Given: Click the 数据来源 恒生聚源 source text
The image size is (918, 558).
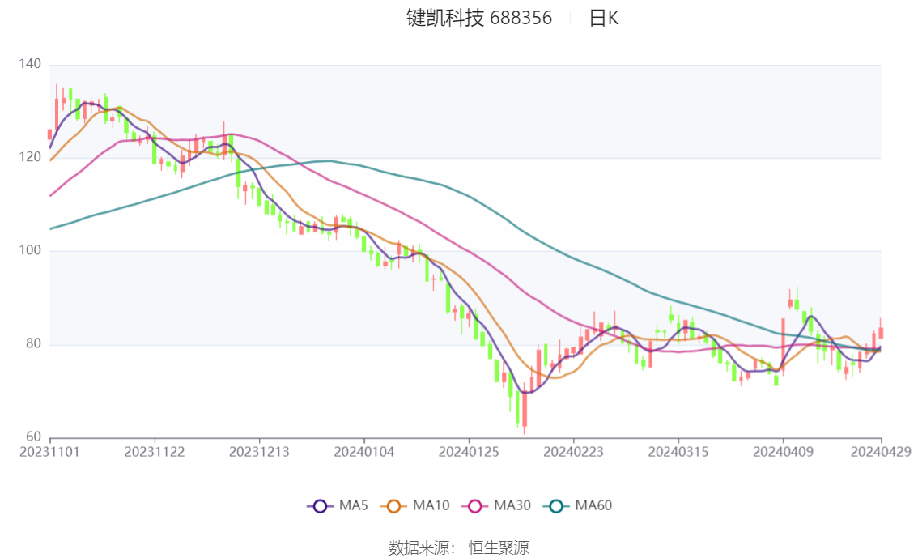Looking at the screenshot, I should tap(459, 548).
